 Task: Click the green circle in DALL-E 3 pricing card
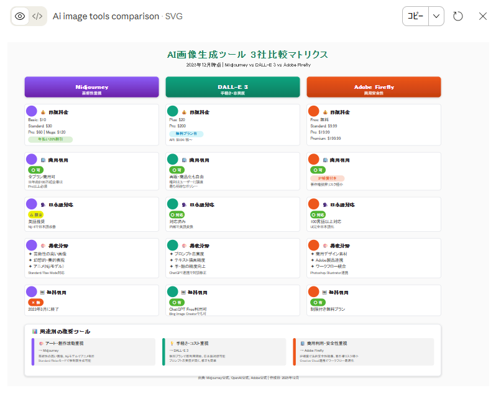173,111
